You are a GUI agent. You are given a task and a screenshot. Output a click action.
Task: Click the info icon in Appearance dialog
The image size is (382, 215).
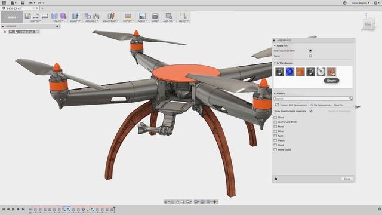point(276,179)
